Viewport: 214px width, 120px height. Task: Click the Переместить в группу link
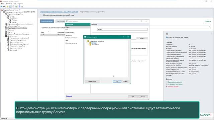[x=175, y=82]
